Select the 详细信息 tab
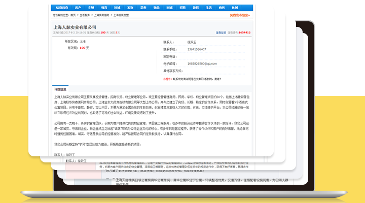 coord(60,89)
